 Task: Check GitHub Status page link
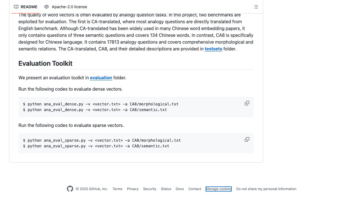tap(166, 189)
